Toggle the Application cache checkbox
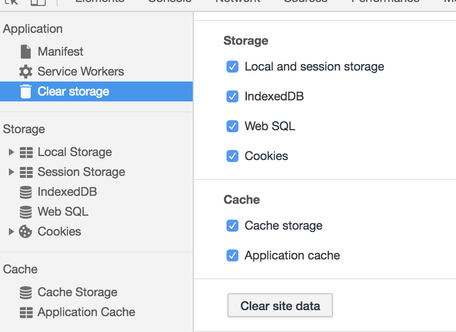The image size is (456, 332). click(x=232, y=255)
